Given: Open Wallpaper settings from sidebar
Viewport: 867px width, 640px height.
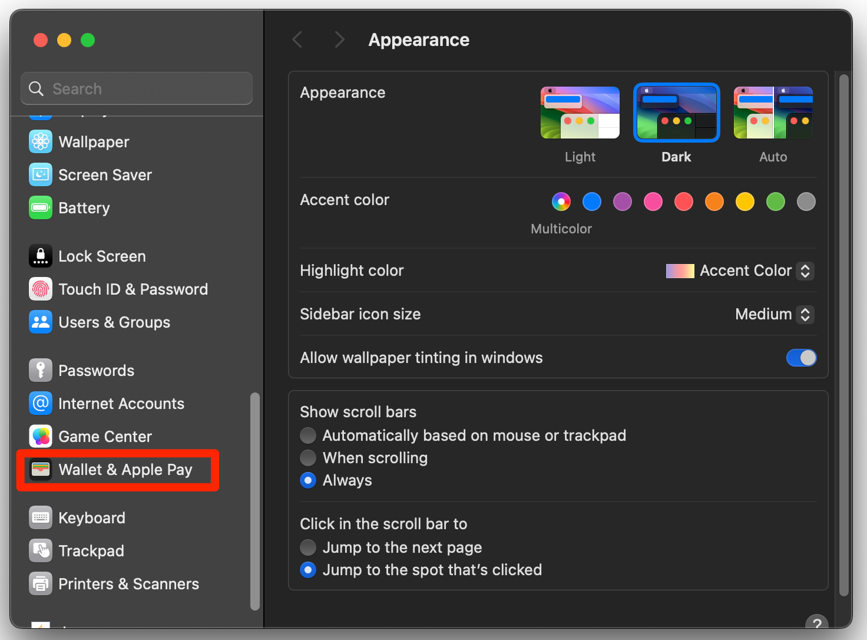Looking at the screenshot, I should coord(94,141).
